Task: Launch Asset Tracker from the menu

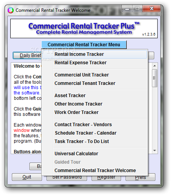Action: tap(95, 96)
